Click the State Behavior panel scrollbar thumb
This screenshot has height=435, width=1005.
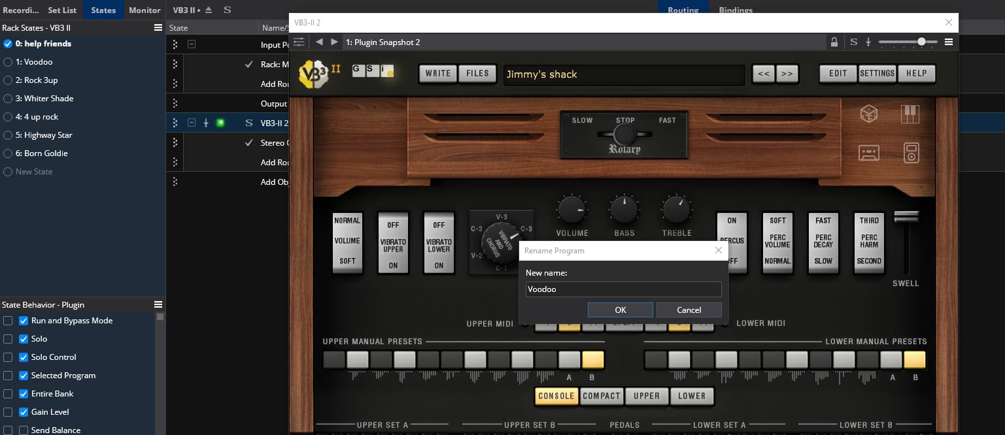[x=160, y=317]
